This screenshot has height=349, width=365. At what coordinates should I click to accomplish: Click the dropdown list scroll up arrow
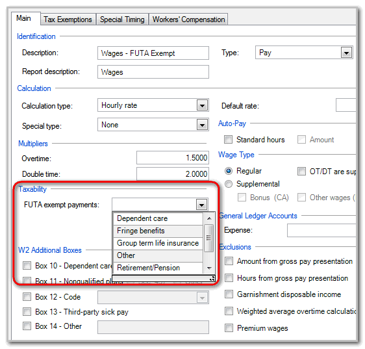[x=209, y=218]
